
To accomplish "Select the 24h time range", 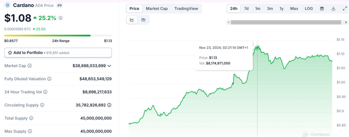I will [x=234, y=9].
